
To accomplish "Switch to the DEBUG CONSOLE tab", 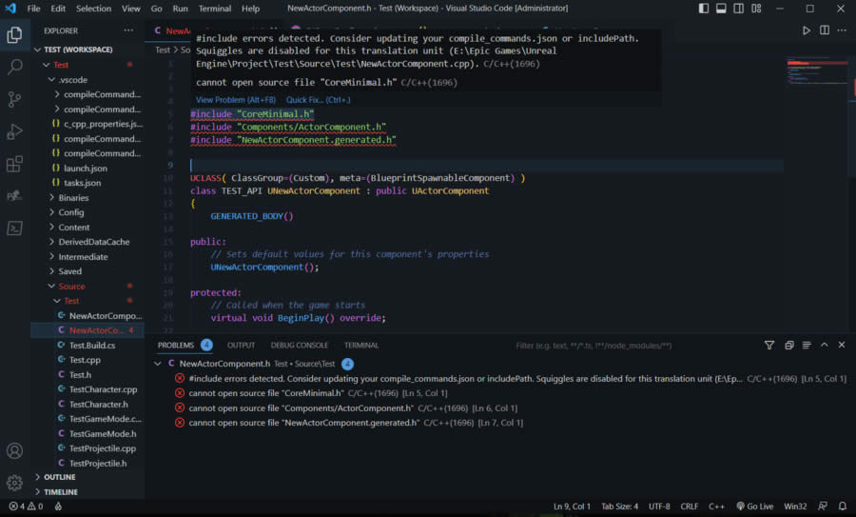I will coord(300,346).
